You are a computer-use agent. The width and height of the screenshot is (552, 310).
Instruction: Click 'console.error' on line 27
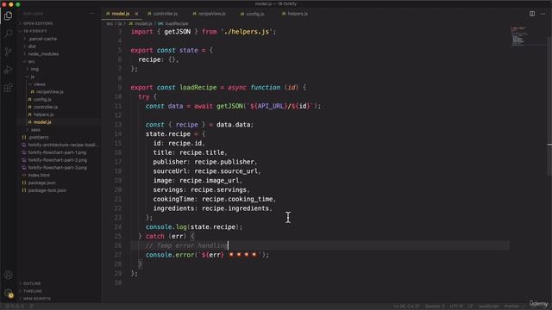click(170, 255)
